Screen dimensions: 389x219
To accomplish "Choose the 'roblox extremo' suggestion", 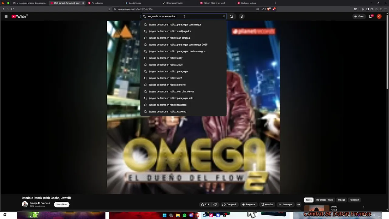I will pyautogui.click(x=183, y=112).
